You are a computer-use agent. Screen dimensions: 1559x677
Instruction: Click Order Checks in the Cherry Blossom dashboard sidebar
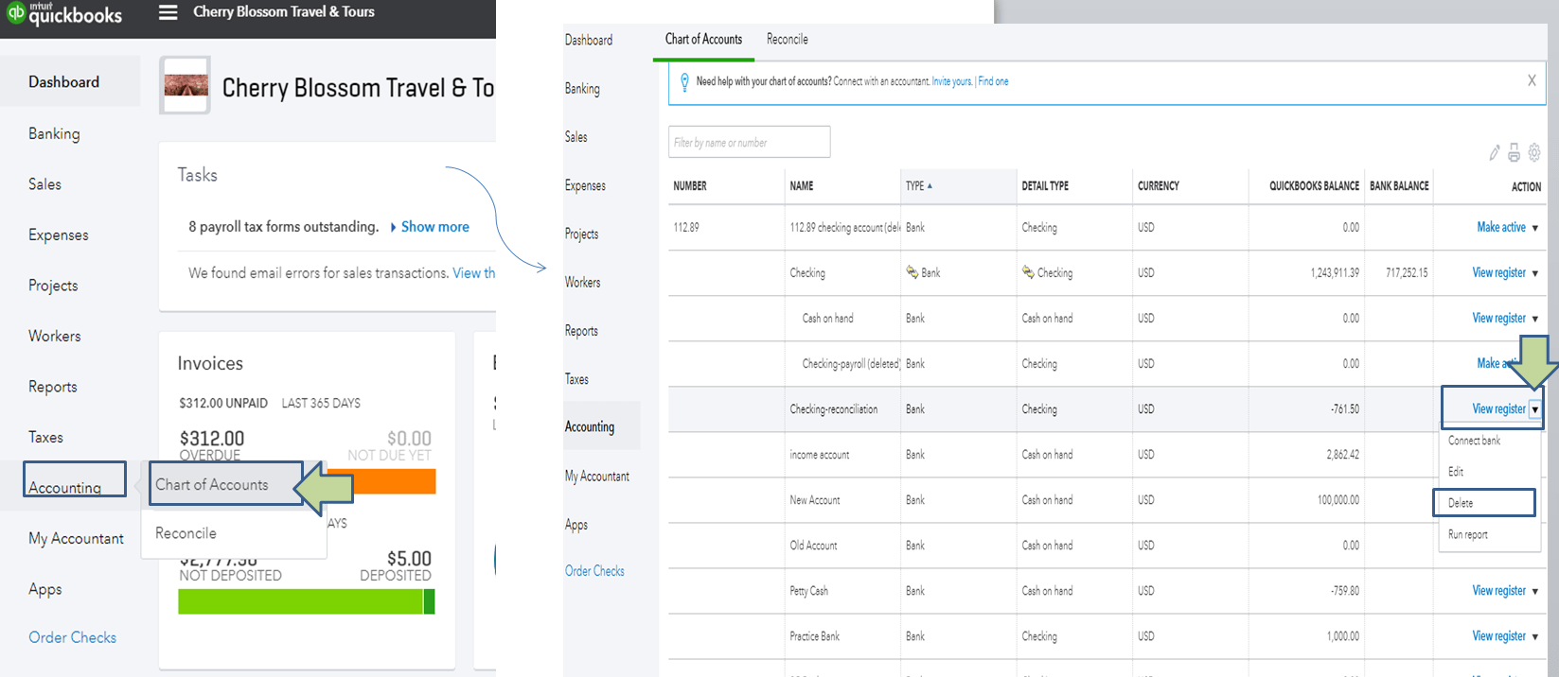click(x=72, y=637)
